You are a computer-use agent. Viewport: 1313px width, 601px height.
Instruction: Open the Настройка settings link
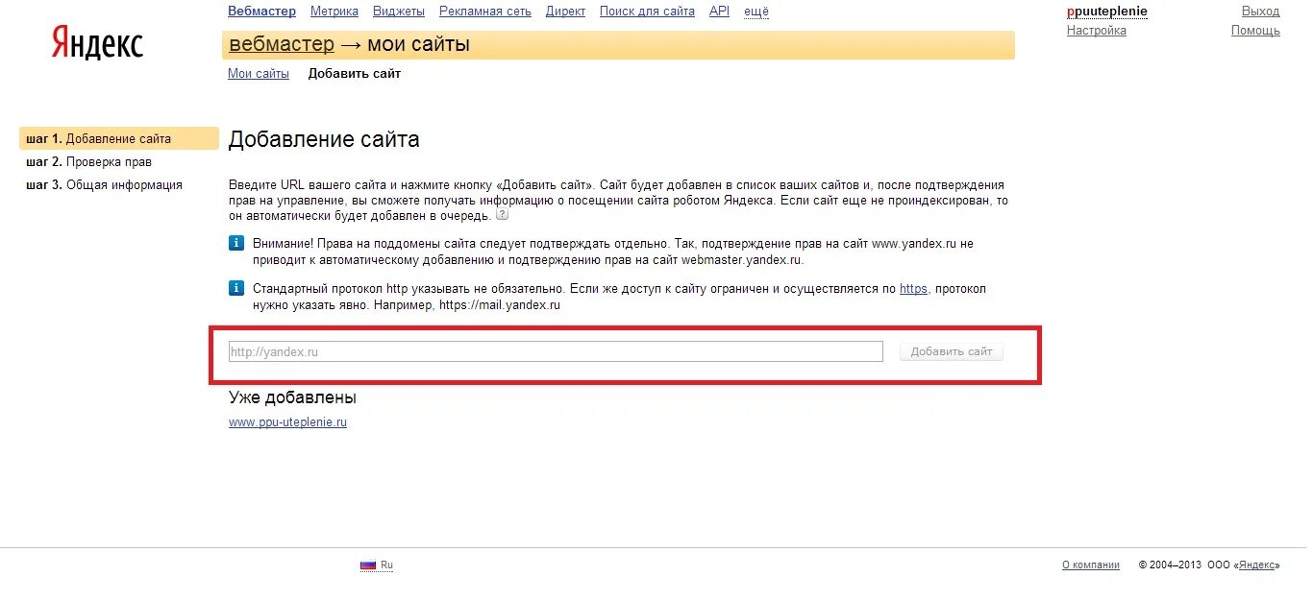click(x=1097, y=31)
